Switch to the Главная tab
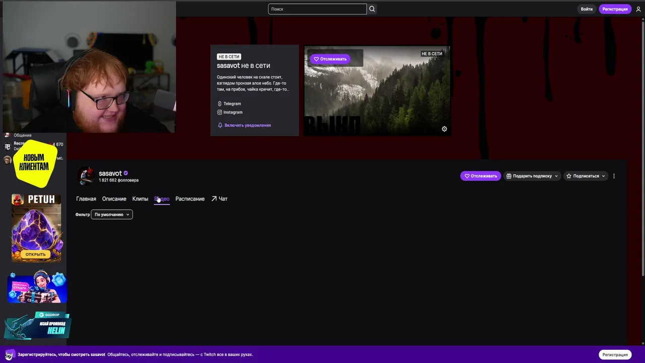The height and width of the screenshot is (363, 645). coord(86,199)
